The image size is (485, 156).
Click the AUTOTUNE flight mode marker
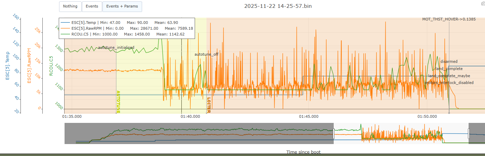[x=119, y=102]
